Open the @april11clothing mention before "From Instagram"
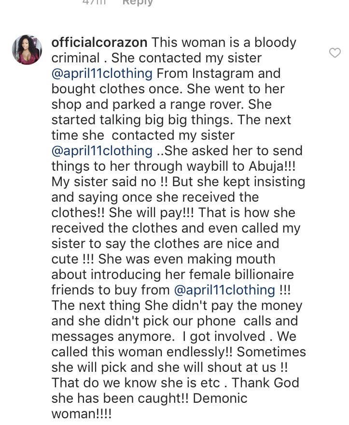This screenshot has height=425, width=349. coord(102,74)
